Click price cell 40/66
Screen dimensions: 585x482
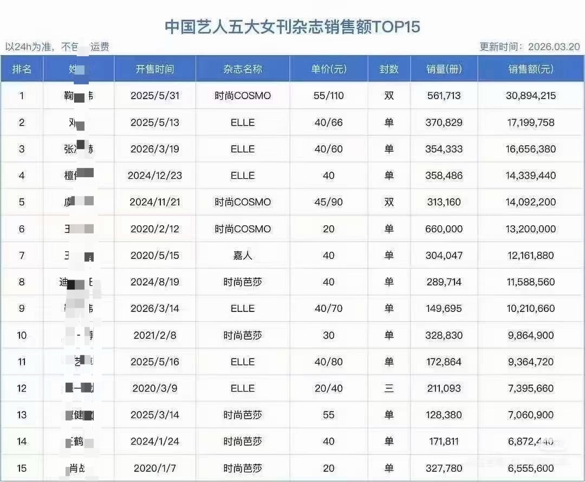[x=329, y=122]
